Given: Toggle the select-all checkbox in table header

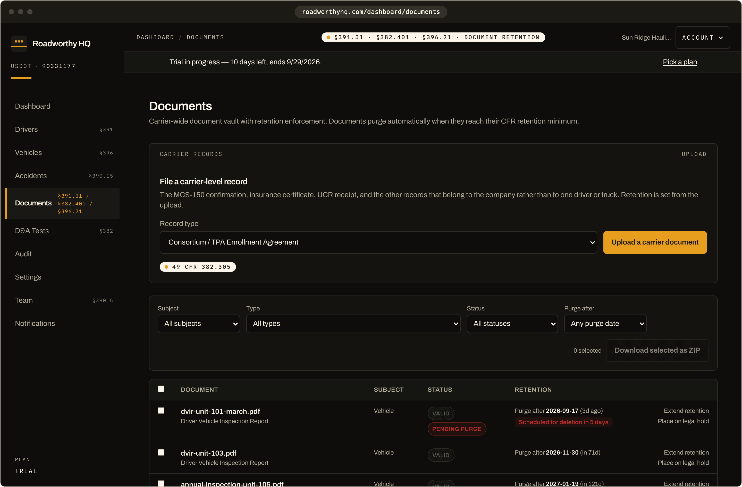Looking at the screenshot, I should 161,389.
